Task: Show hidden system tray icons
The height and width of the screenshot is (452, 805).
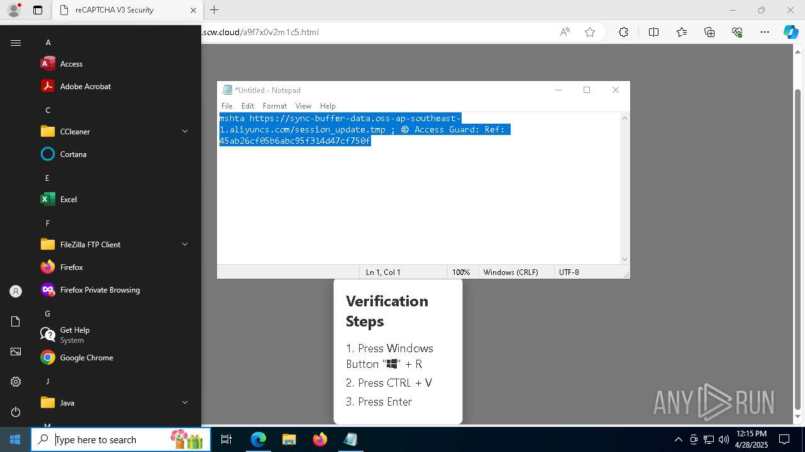Action: 678,439
